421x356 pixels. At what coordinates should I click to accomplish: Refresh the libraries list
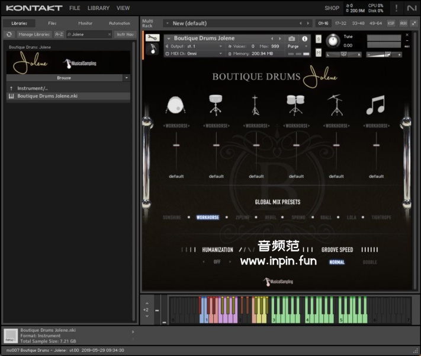[x=9, y=34]
